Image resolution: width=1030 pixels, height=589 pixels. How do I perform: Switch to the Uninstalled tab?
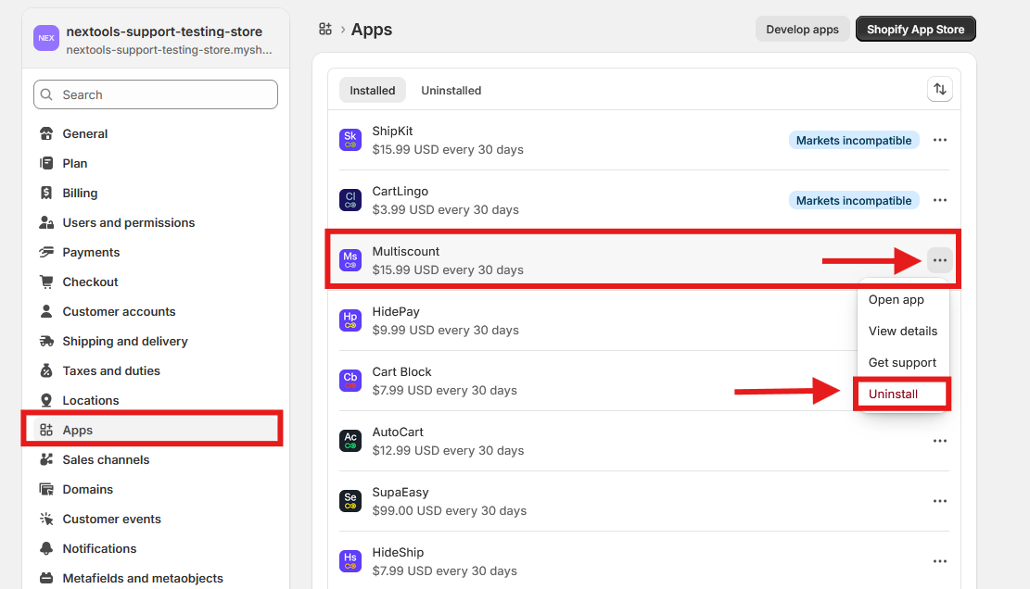pyautogui.click(x=451, y=90)
